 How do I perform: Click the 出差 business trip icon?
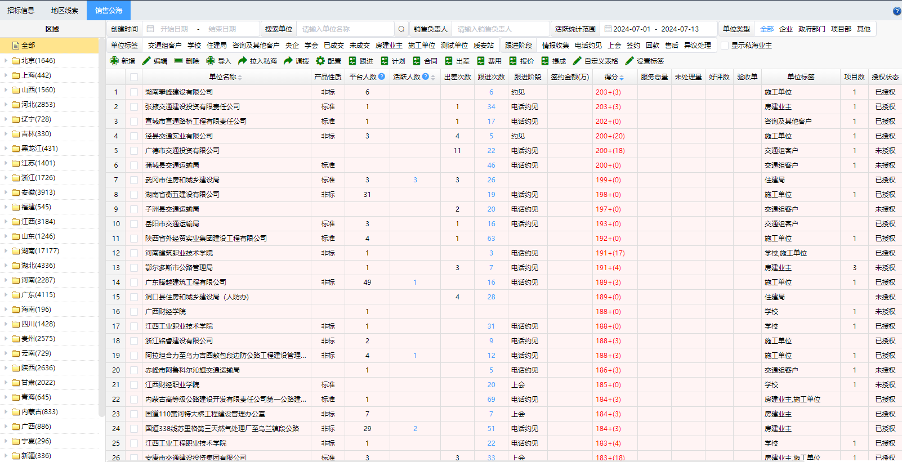tap(449, 61)
